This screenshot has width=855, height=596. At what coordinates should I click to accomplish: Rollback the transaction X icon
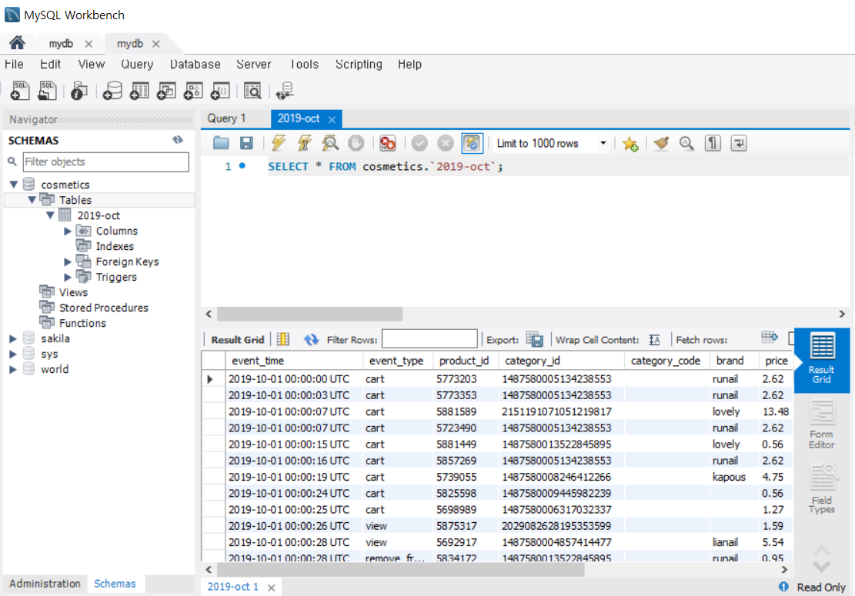point(446,143)
